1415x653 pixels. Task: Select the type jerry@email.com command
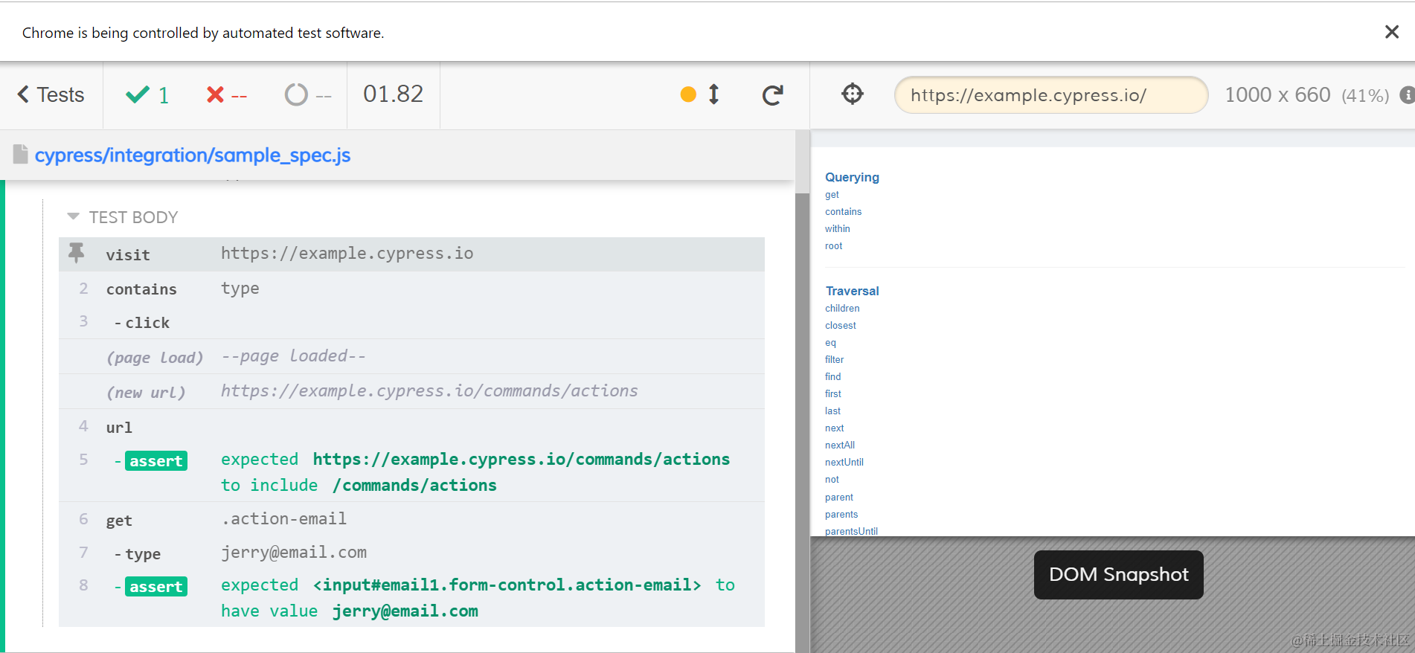coord(411,553)
